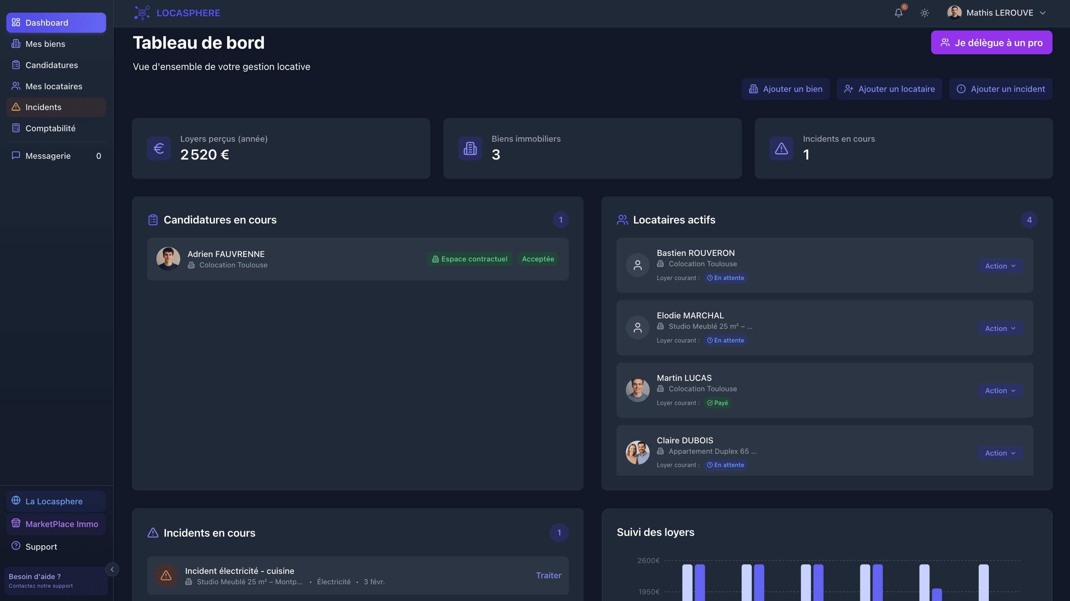The height and width of the screenshot is (601, 1070).
Task: Open the Incidents panel from the sidebar
Action: 43,107
